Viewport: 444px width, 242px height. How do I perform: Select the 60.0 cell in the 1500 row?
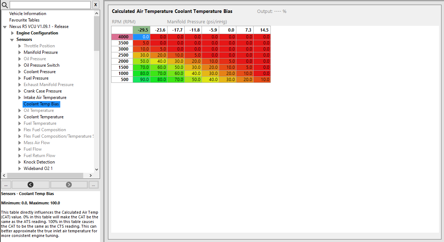(159, 67)
